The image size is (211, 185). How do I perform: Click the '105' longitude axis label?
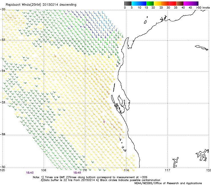pos(2,170)
